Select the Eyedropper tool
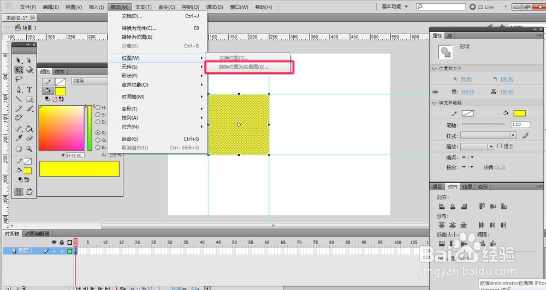Viewport: 546px width, 290px height. [19, 138]
